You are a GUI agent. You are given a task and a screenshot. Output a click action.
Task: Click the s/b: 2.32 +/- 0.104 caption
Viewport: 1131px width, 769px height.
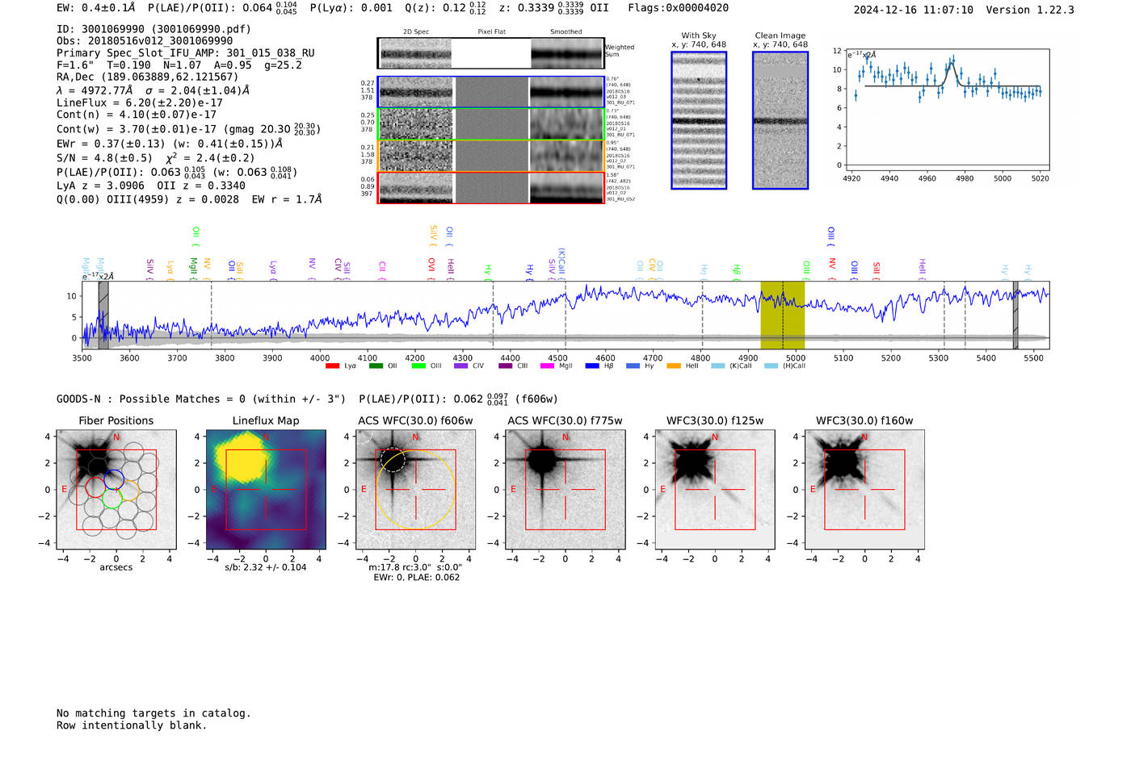pos(266,567)
